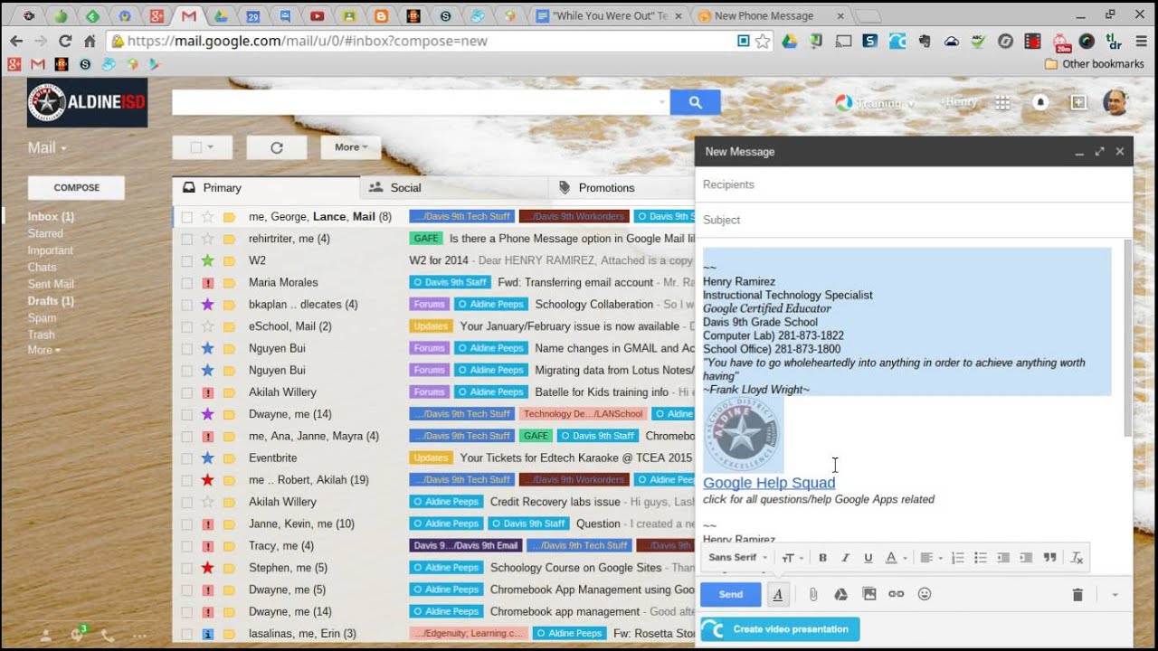Toggle formatting options A icon

pos(777,594)
